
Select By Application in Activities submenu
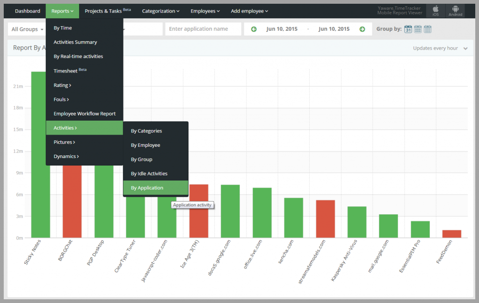pyautogui.click(x=147, y=188)
